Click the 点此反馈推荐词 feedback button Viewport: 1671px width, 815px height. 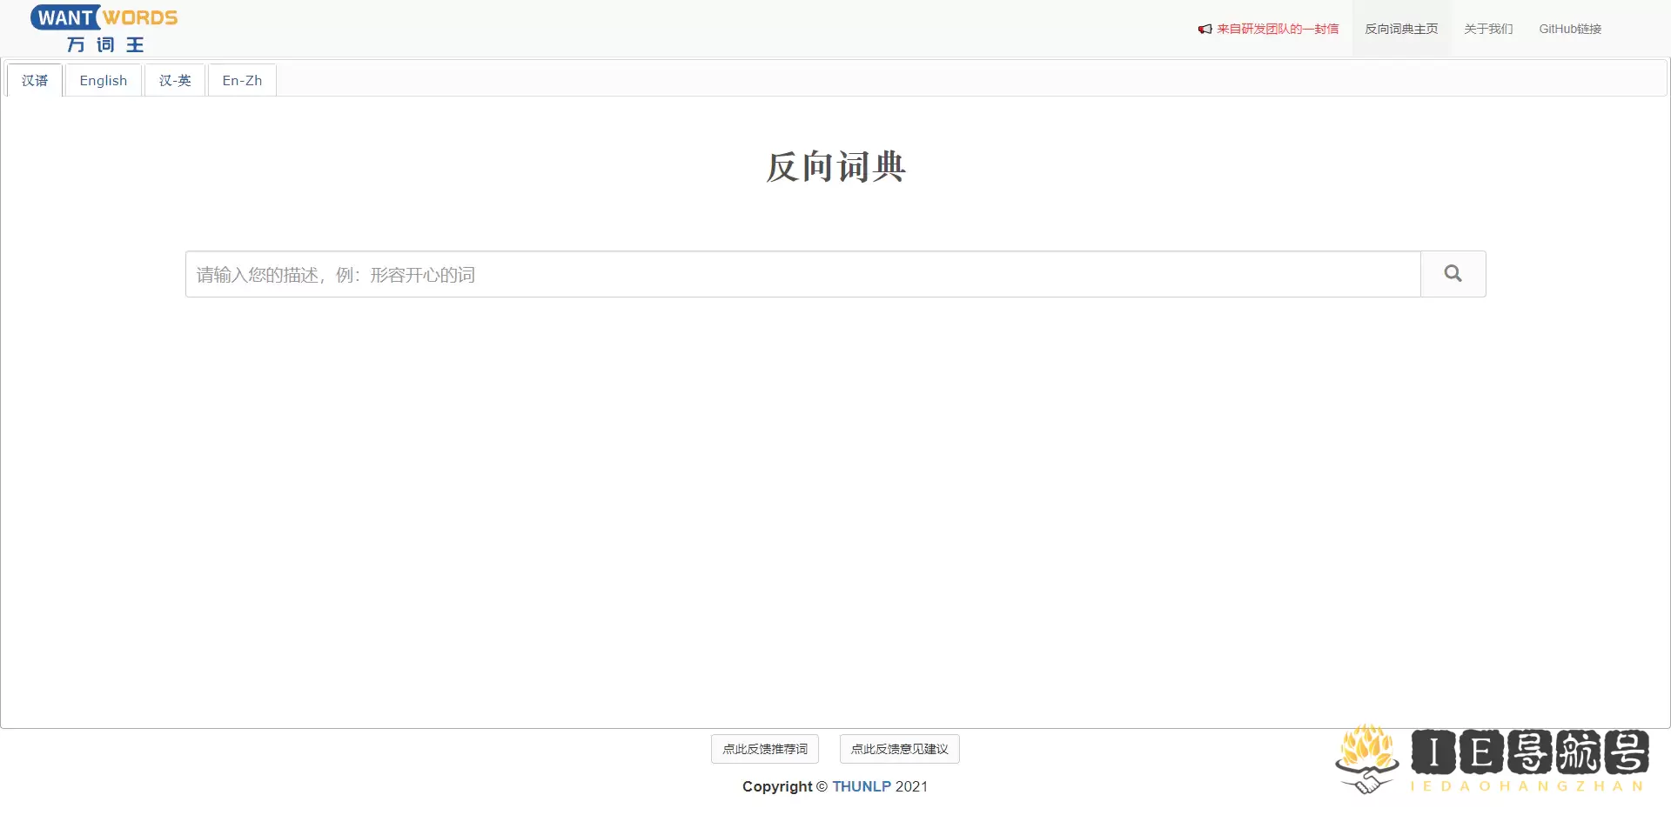coord(764,749)
